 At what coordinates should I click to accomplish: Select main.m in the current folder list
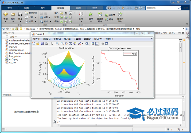pos(13,47)
